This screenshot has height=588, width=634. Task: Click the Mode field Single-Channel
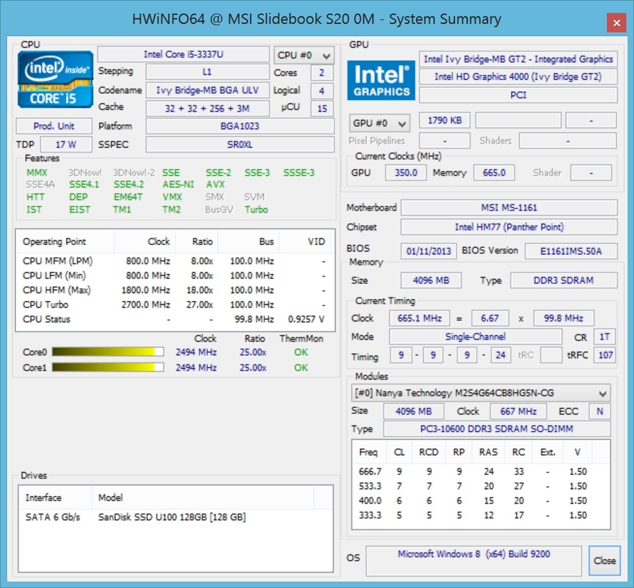(476, 337)
